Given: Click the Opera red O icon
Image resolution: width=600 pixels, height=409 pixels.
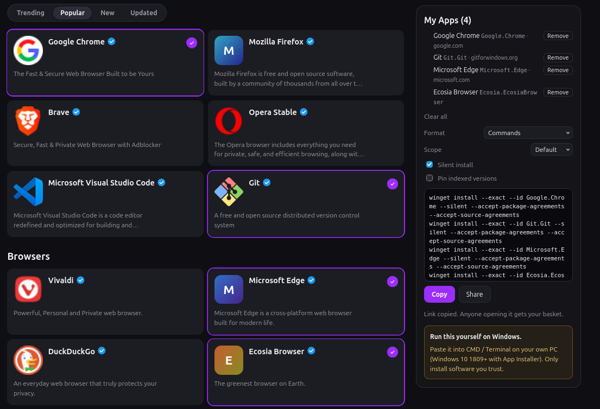Looking at the screenshot, I should click(x=229, y=121).
